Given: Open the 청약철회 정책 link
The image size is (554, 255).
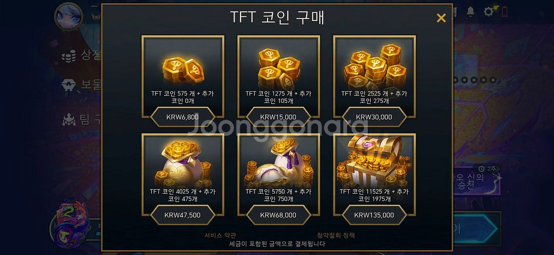Looking at the screenshot, I should pos(335,235).
